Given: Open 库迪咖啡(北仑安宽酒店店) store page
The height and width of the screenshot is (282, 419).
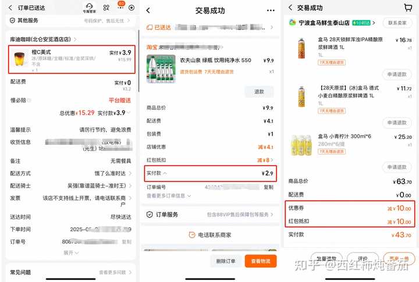Looking at the screenshot, I should click(x=43, y=40).
